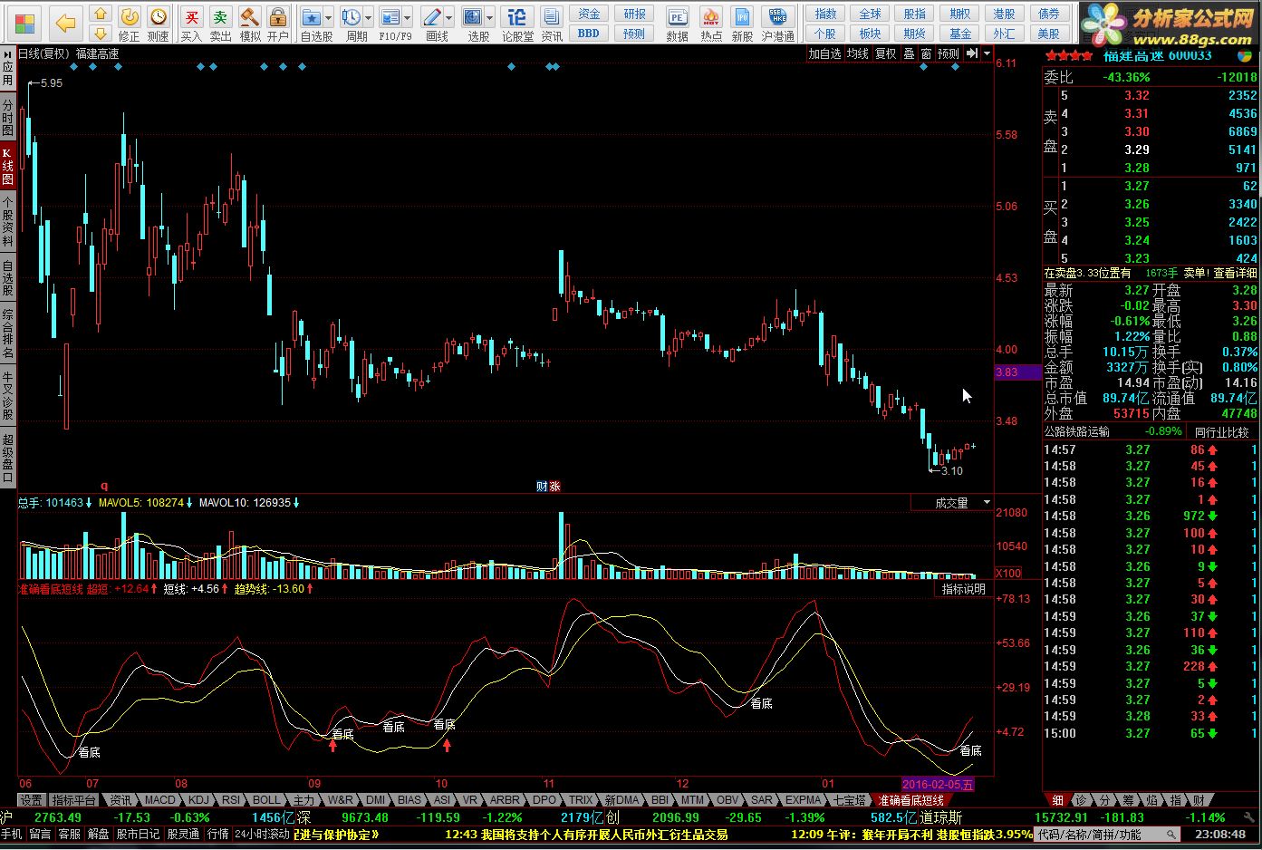Click the 2016-02-05 date marker
1262x850 pixels.
[939, 784]
